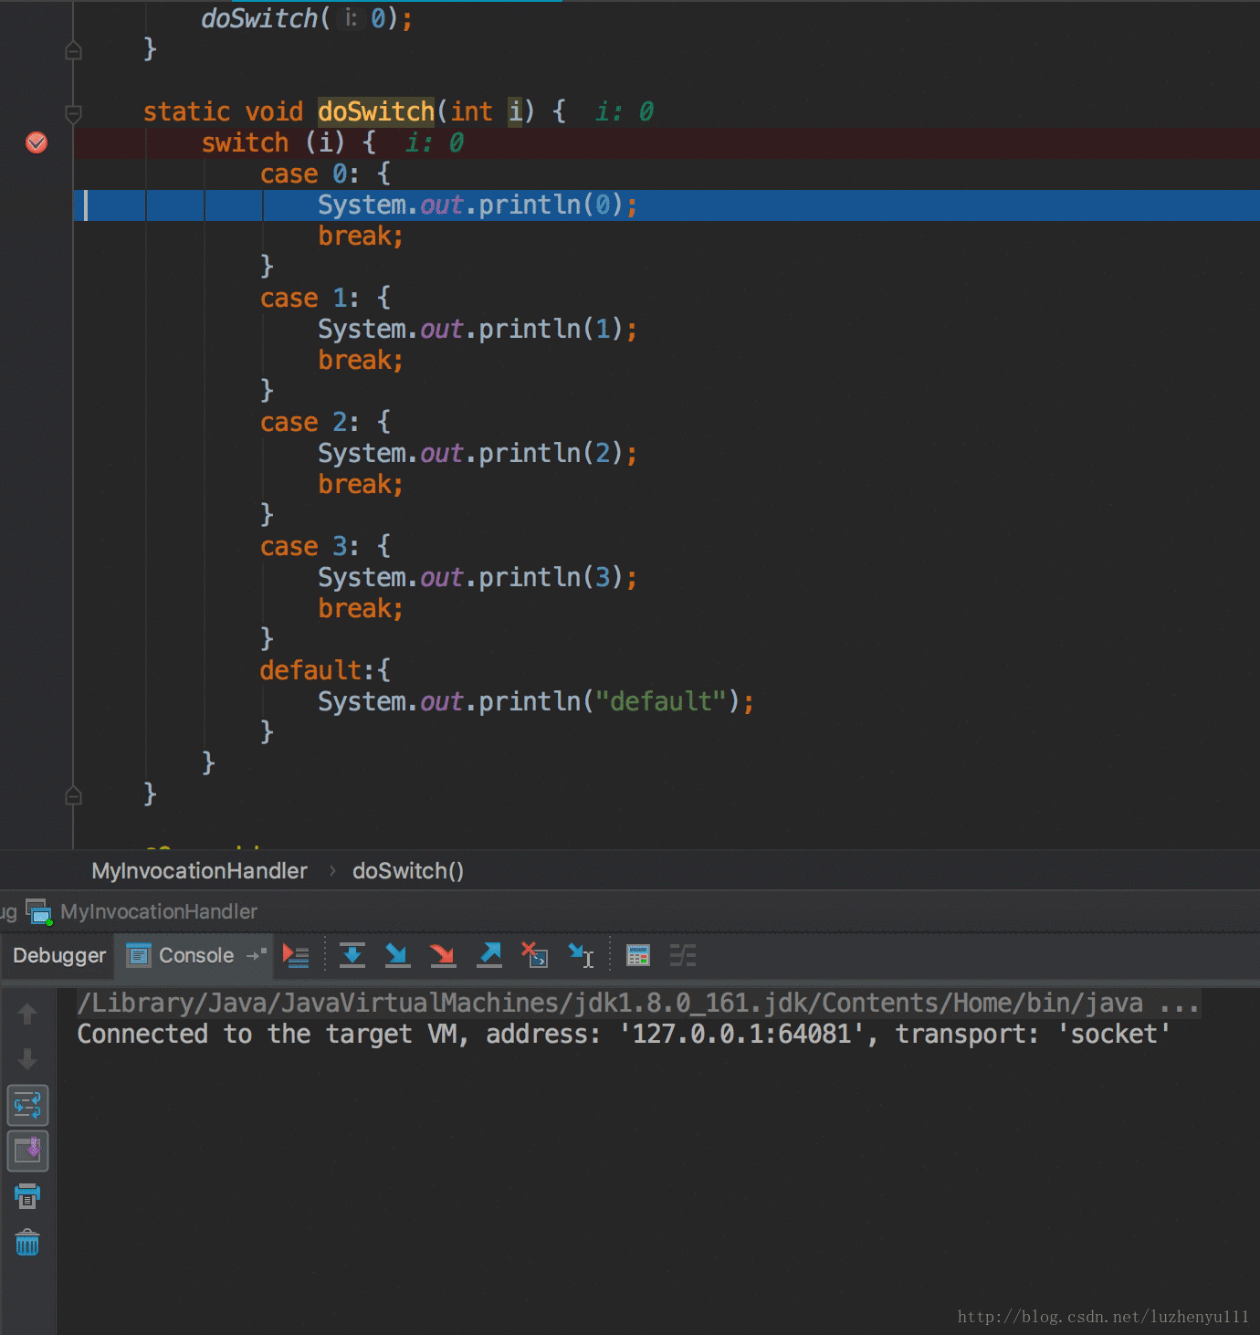The image size is (1260, 1335).
Task: Collapse the doSwitch method fold marker
Action: 74,113
